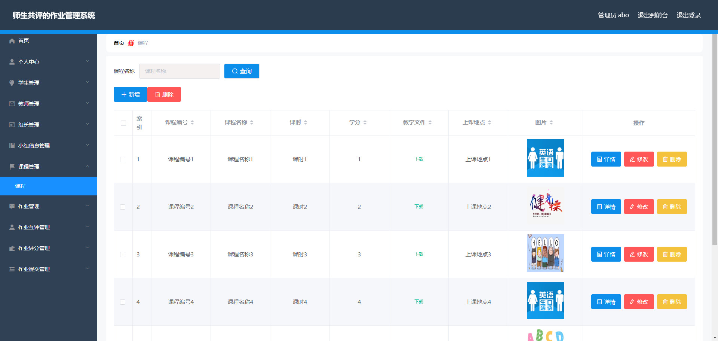Image resolution: width=718 pixels, height=341 pixels.
Task: Click the chart icon next to 小组信息管理
Action: [x=12, y=146]
